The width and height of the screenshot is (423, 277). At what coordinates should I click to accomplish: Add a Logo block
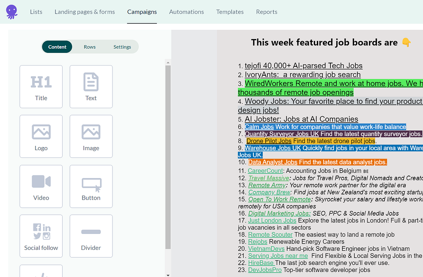point(41,136)
